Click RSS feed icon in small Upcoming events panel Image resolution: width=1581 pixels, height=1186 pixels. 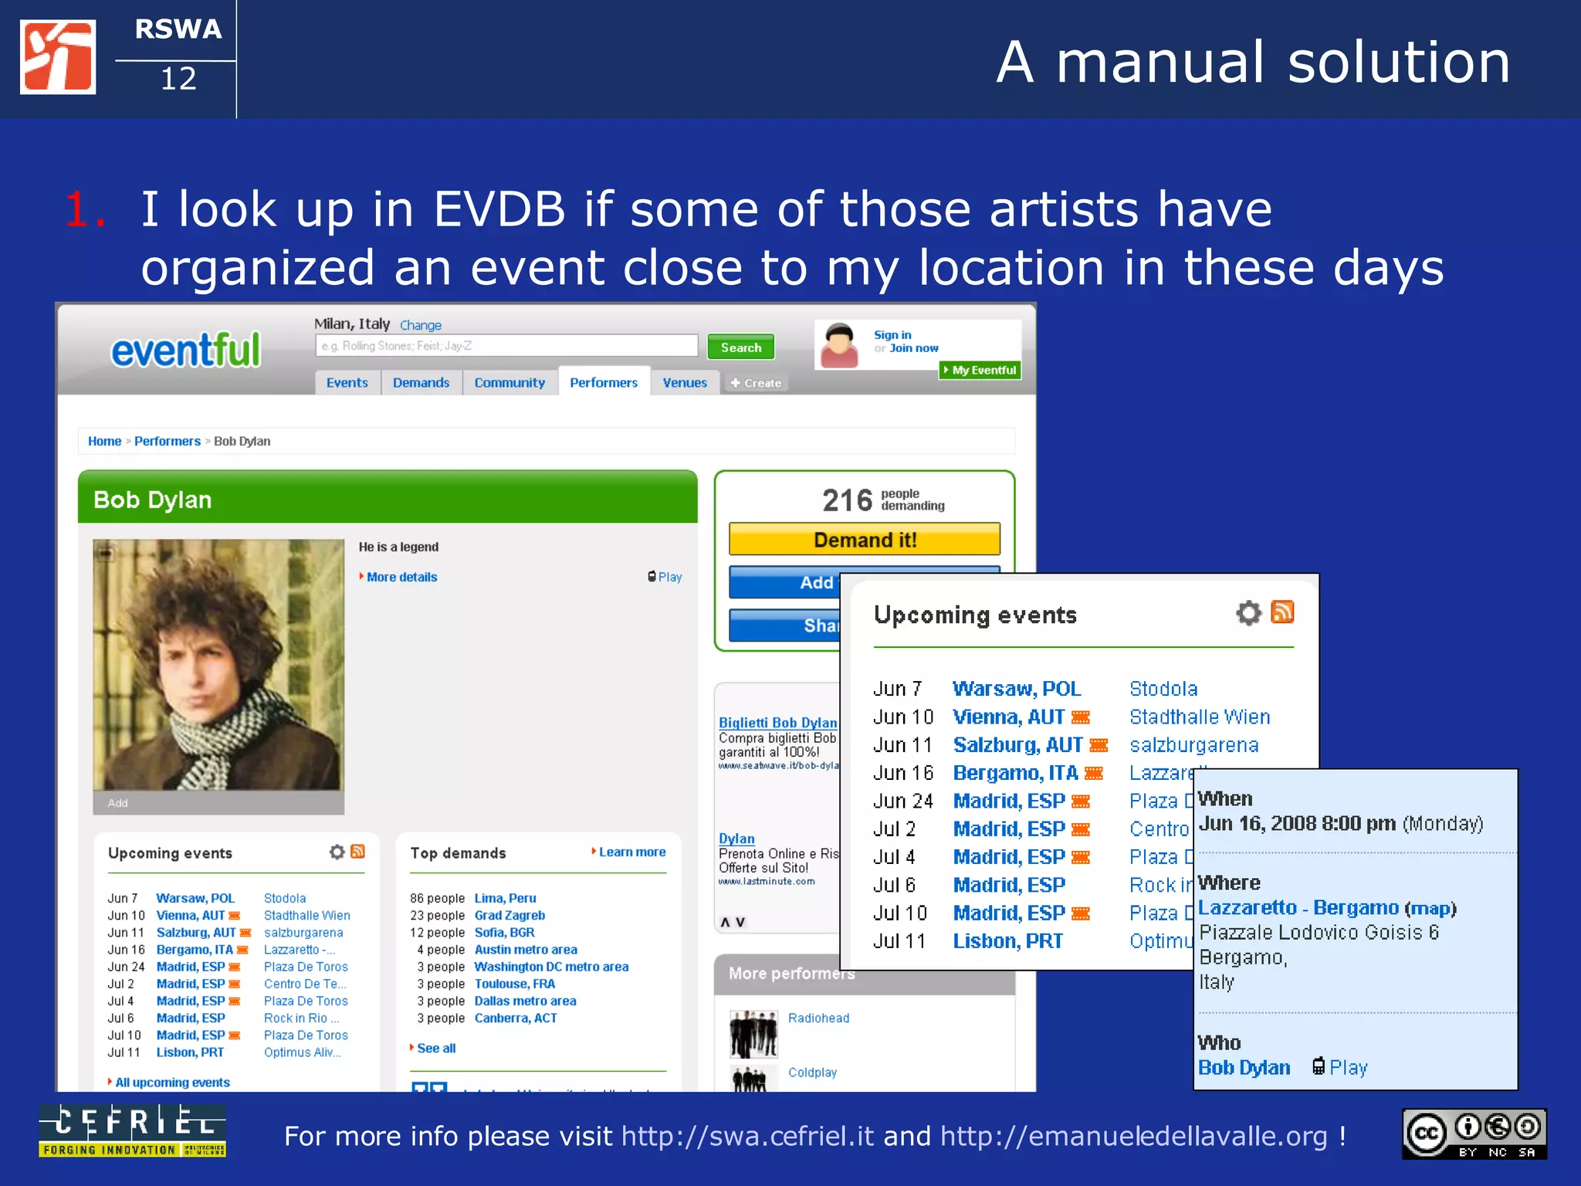click(x=357, y=852)
